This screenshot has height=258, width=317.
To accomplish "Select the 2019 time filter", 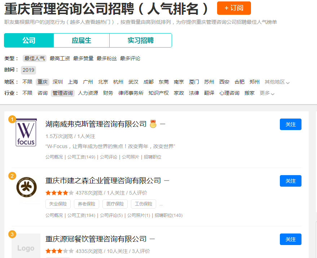I will [28, 70].
